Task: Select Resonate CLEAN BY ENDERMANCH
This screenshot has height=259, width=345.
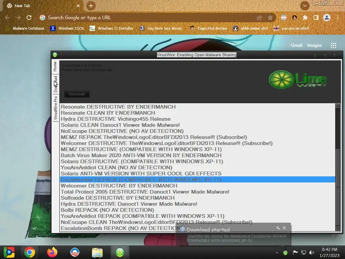Action: 197,113
